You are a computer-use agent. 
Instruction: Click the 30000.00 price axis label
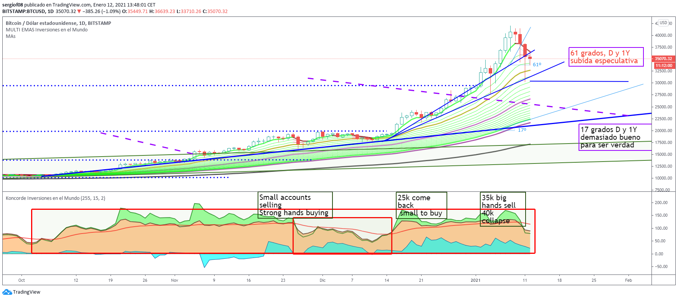tap(663, 83)
